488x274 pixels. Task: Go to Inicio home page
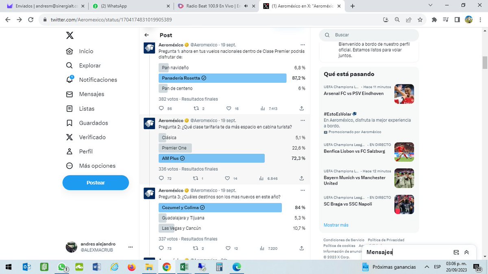coord(80,51)
